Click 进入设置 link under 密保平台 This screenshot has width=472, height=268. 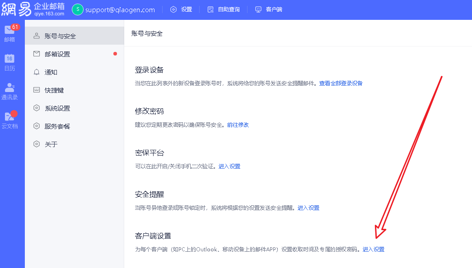pos(229,166)
